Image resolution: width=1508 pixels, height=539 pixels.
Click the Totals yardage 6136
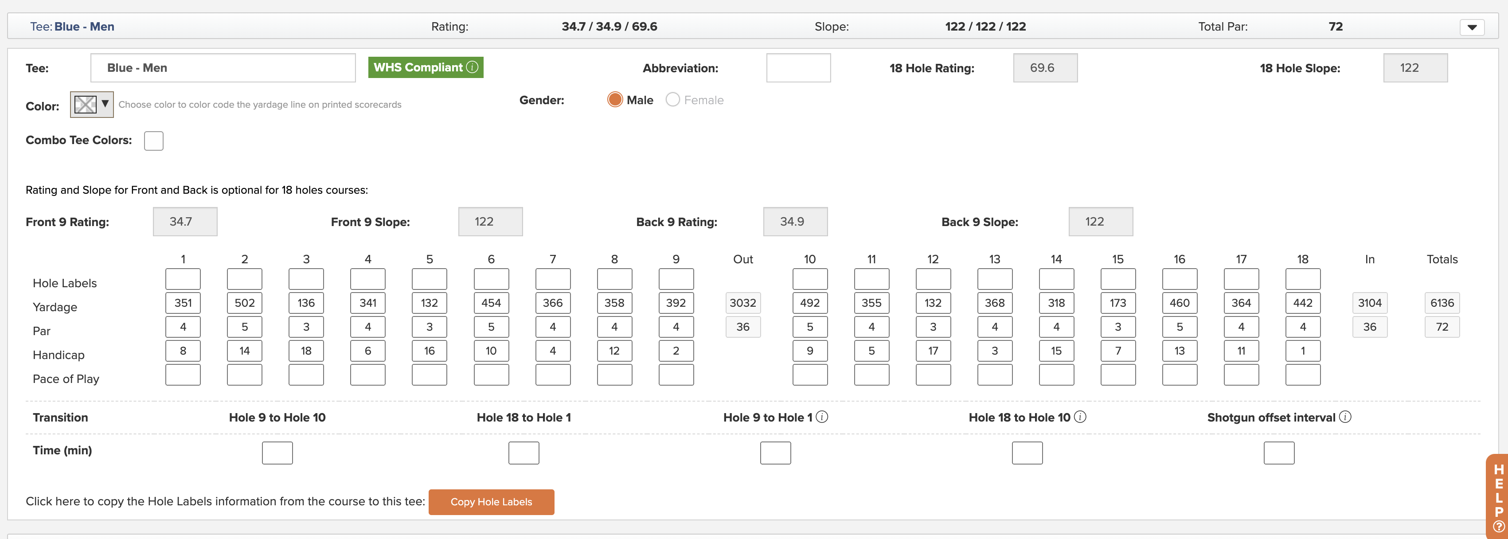(1442, 303)
